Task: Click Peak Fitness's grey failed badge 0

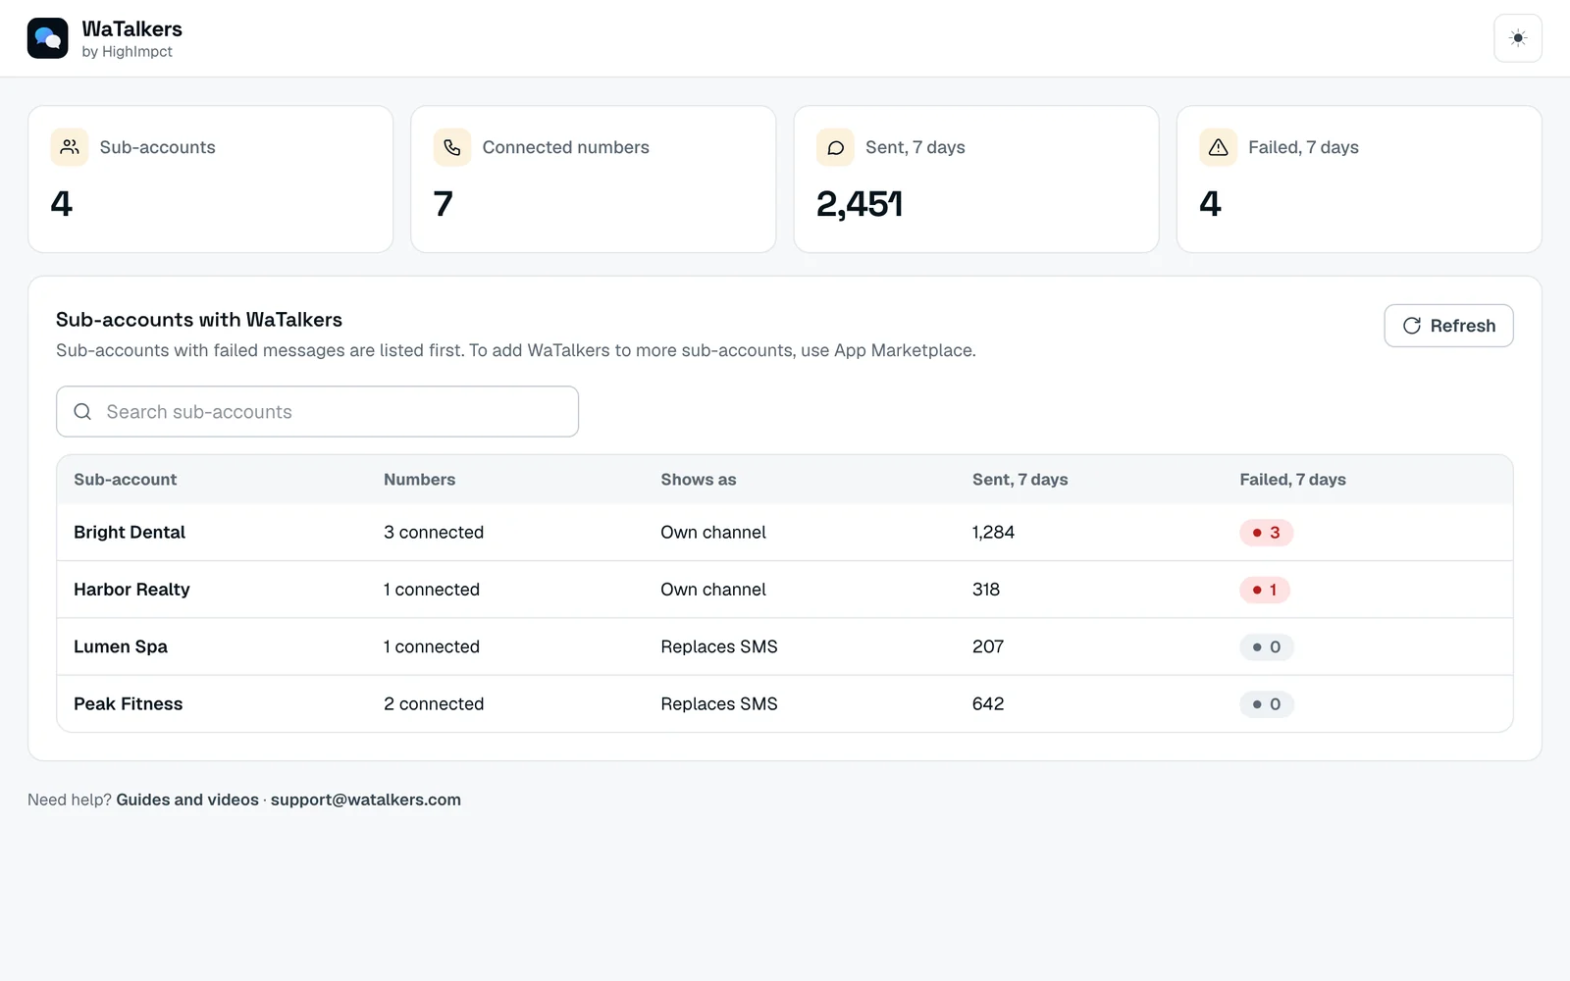Action: pyautogui.click(x=1266, y=703)
